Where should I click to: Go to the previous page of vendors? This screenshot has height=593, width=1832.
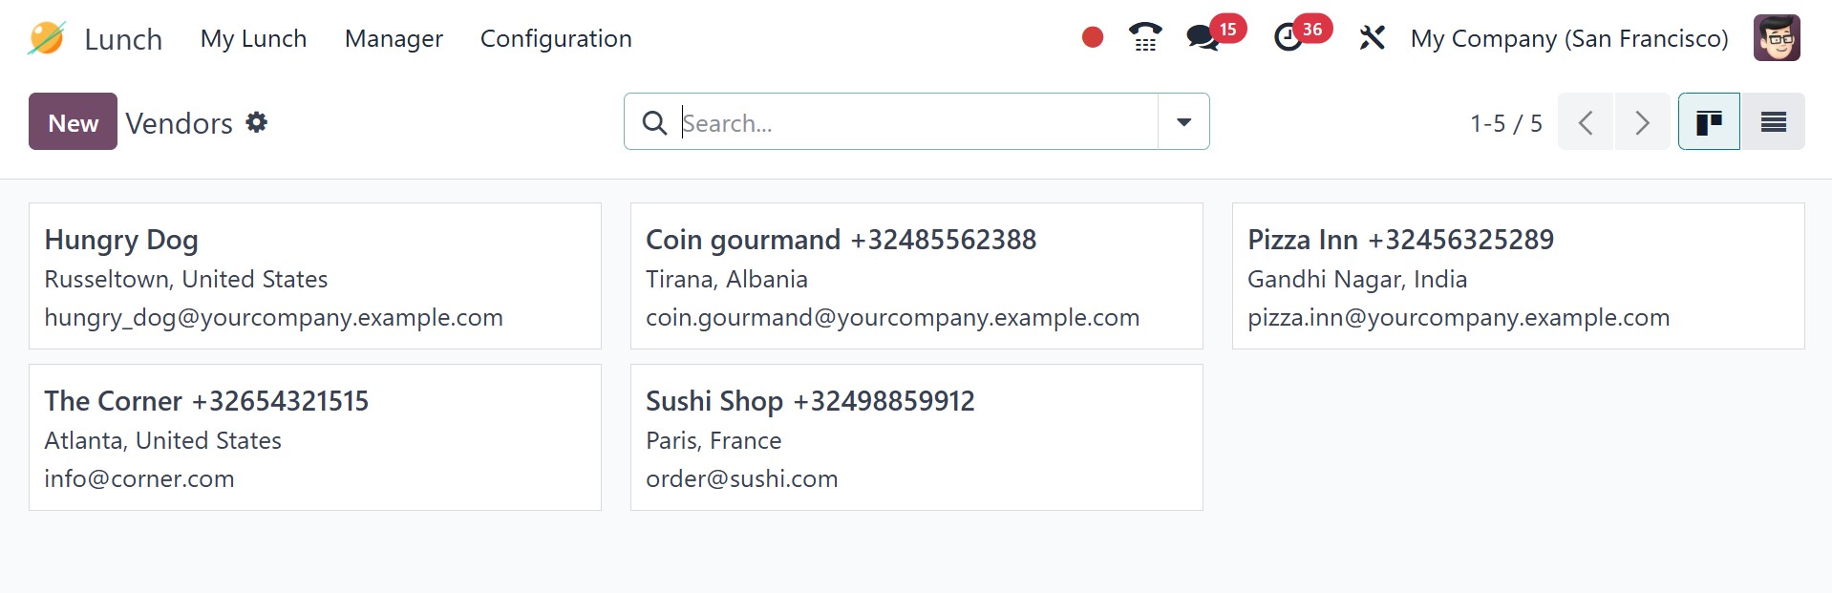pyautogui.click(x=1586, y=122)
